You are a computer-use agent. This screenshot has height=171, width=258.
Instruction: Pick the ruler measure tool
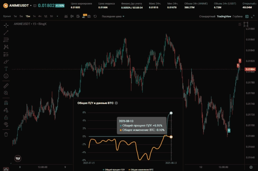click(x=6, y=85)
